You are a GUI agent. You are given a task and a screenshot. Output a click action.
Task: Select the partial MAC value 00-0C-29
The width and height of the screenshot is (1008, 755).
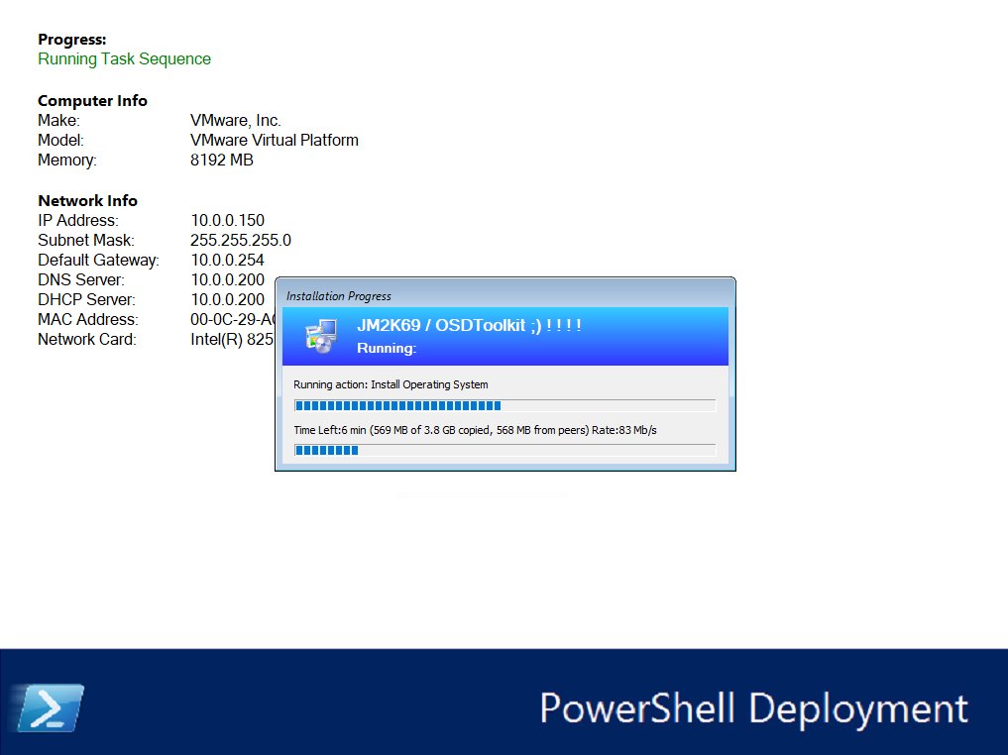[224, 320]
